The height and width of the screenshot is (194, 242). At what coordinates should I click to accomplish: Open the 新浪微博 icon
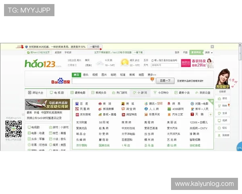(100, 109)
